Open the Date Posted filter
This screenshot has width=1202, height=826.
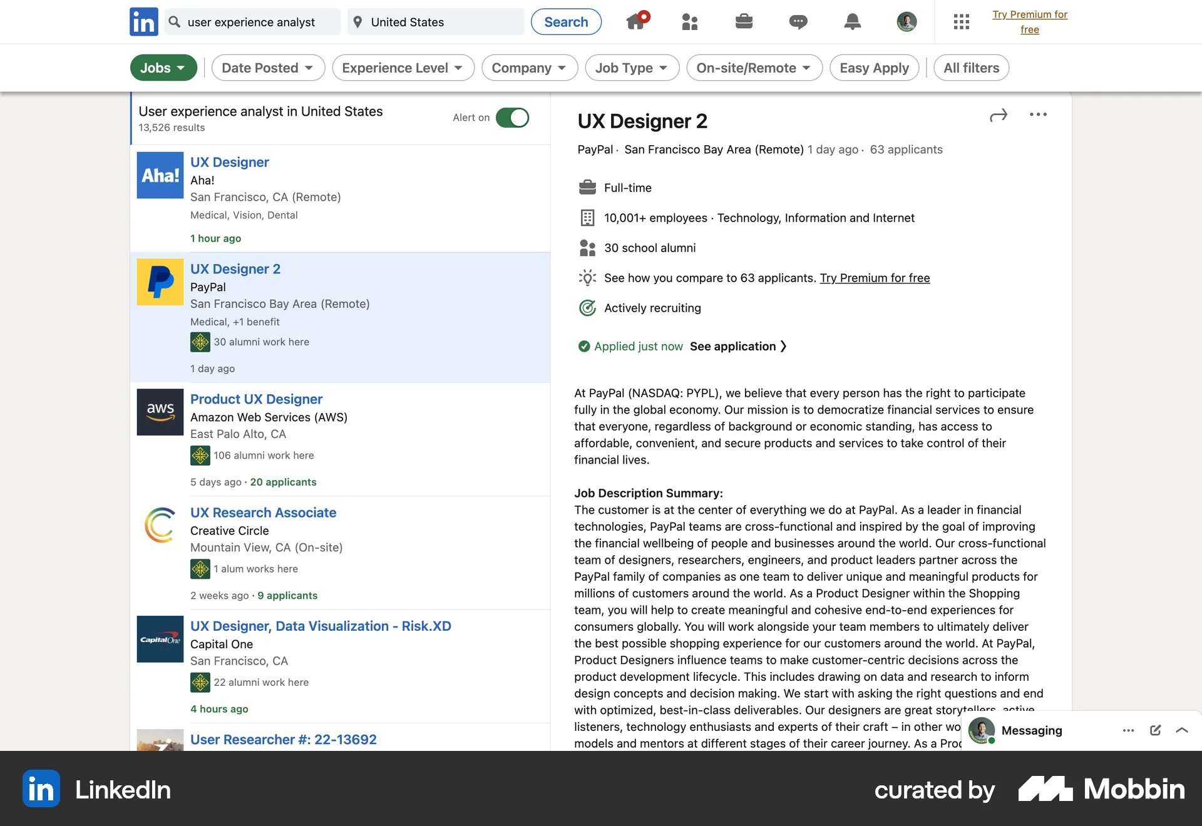coord(268,68)
